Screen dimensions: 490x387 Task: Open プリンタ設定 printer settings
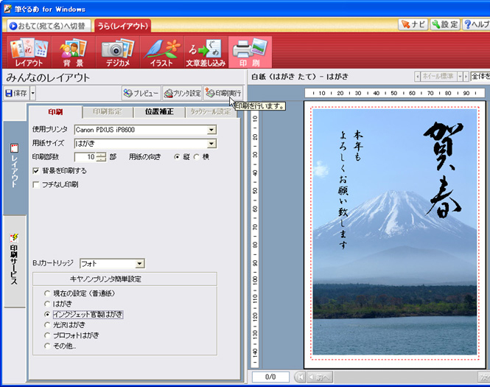click(182, 94)
